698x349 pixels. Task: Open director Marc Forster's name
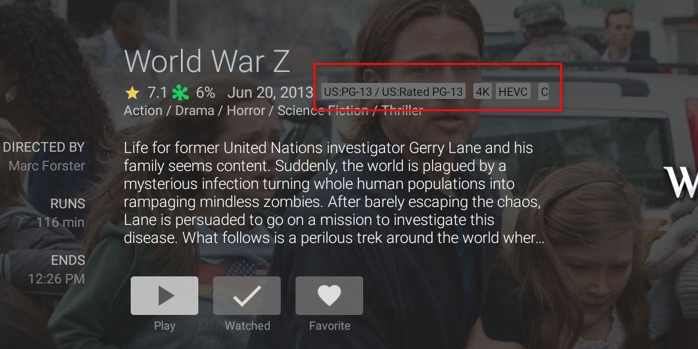click(x=47, y=166)
